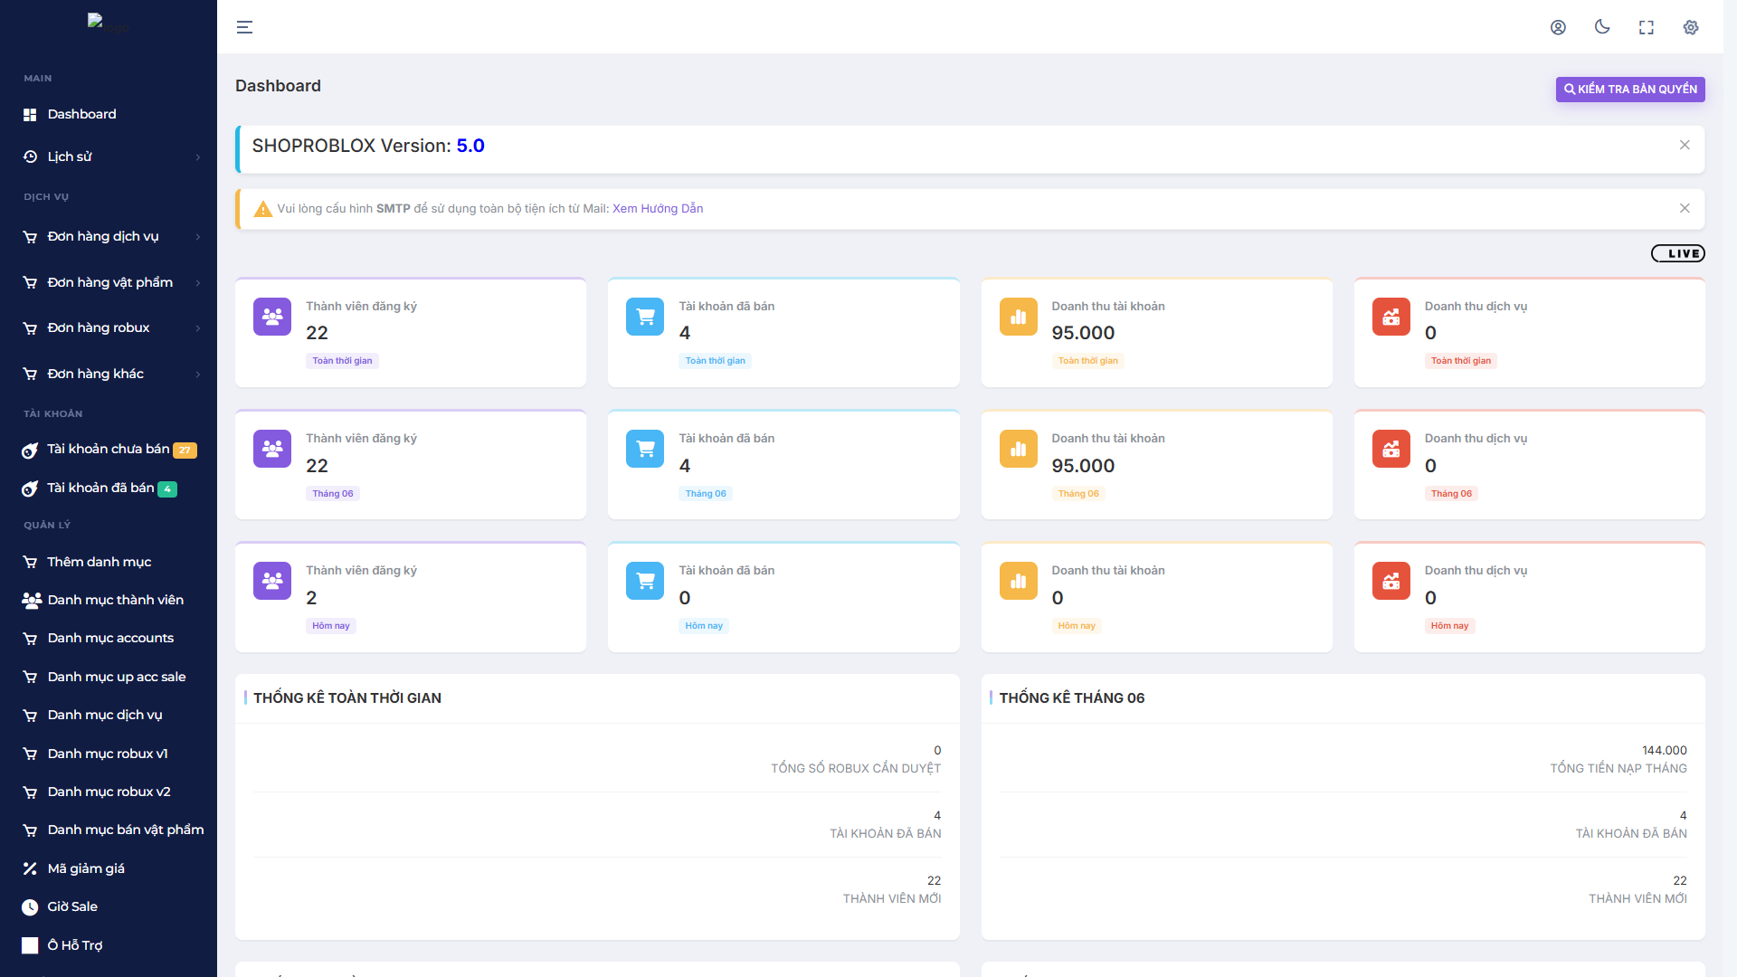
Task: Open the Xem Hướng Dẫn link
Action: point(658,208)
